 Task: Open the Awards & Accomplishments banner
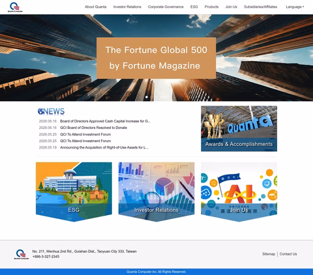pos(239,128)
